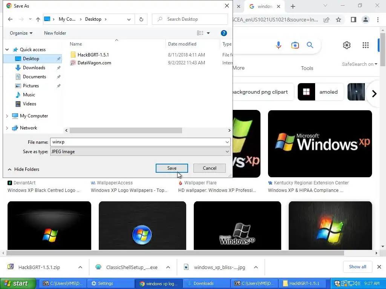The image size is (386, 289).
Task: Switch to HackBGRT-1.5.1 taskbar window
Action: click(302, 283)
